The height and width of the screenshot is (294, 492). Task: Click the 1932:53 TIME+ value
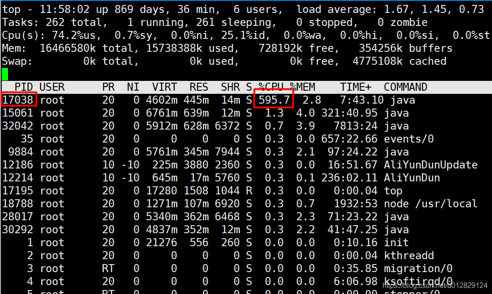click(356, 203)
